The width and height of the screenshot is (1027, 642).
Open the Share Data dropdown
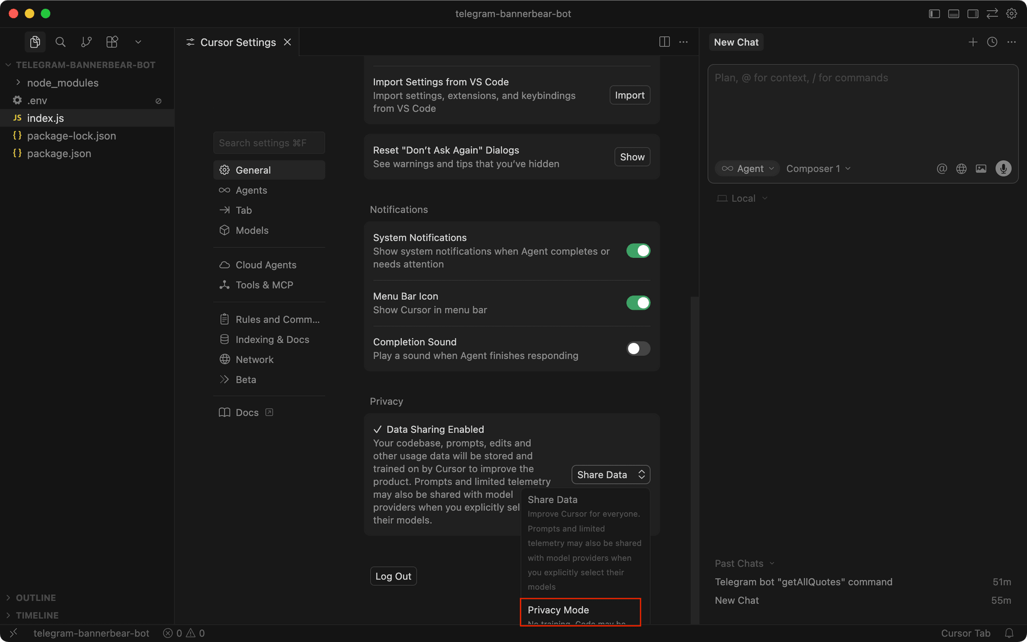pos(610,474)
